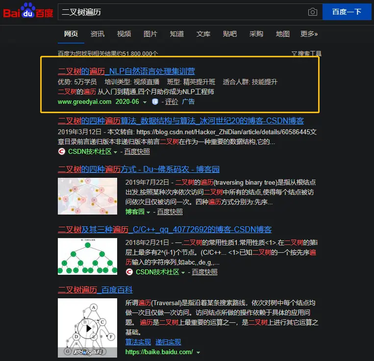Image resolution: width=374 pixels, height=361 pixels.
Task: Click the Baidu logo
Action: (28, 11)
